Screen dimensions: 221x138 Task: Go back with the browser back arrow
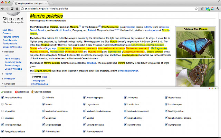[2, 9]
